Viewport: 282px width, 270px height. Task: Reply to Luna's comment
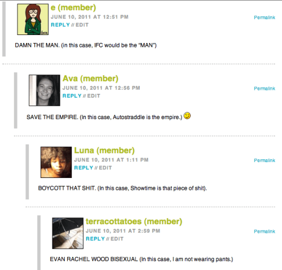[83, 168]
